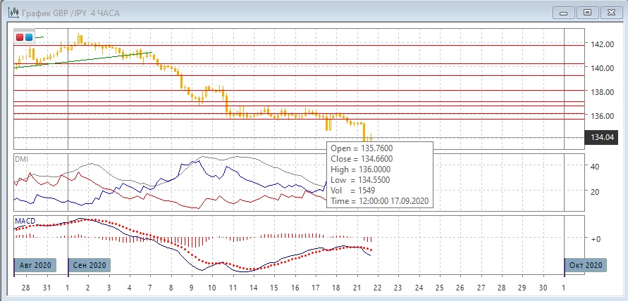Click the DMI indicator label
628x301 pixels.
click(x=21, y=160)
